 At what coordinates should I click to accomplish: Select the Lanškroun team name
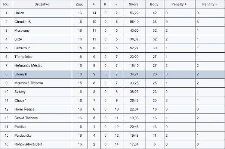point(22,48)
